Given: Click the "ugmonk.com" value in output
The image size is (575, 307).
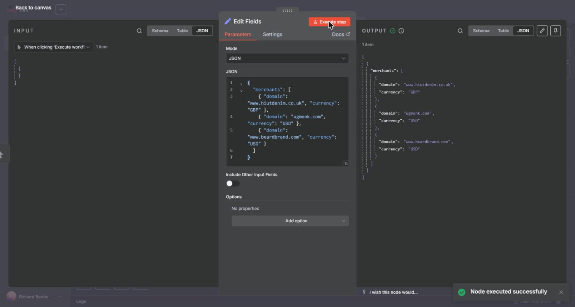Looking at the screenshot, I should [418, 113].
